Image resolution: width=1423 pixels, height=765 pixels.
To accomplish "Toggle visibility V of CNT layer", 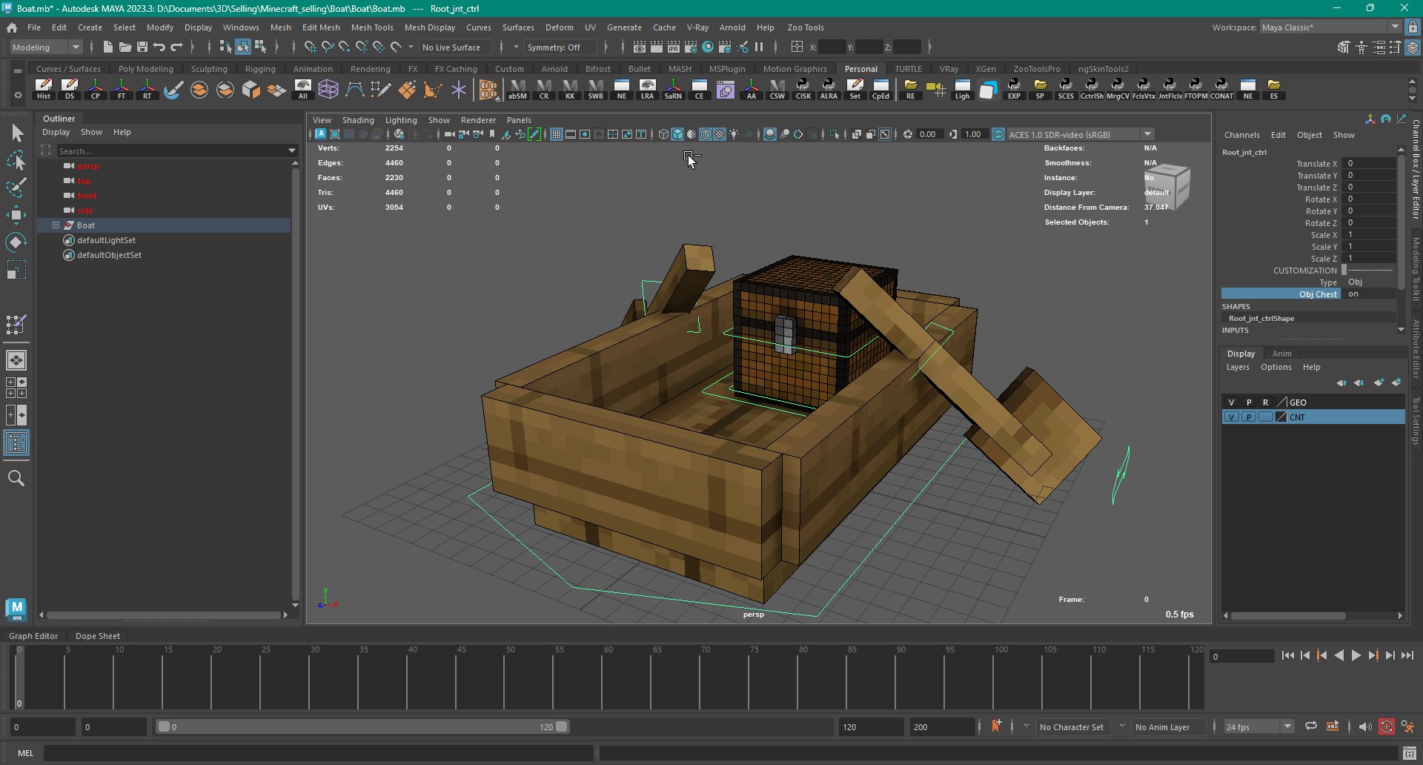I will (1231, 417).
